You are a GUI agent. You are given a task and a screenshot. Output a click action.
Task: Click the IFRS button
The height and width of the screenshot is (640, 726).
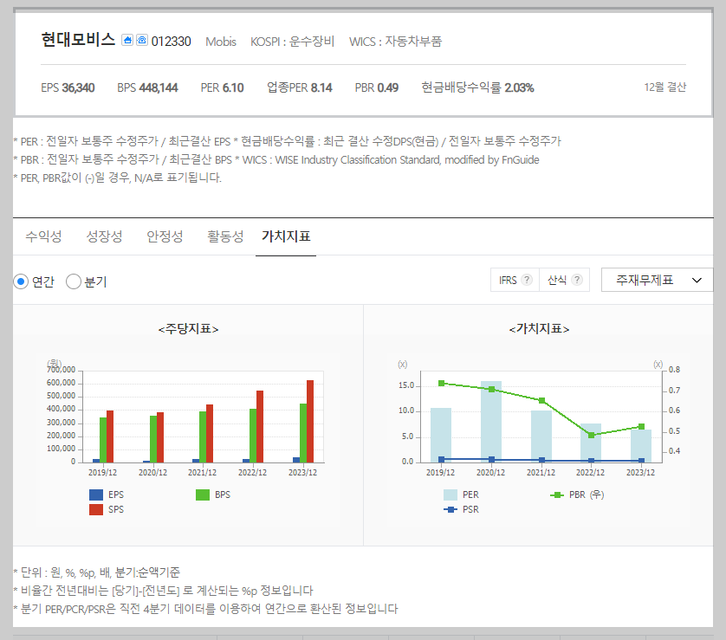point(515,280)
